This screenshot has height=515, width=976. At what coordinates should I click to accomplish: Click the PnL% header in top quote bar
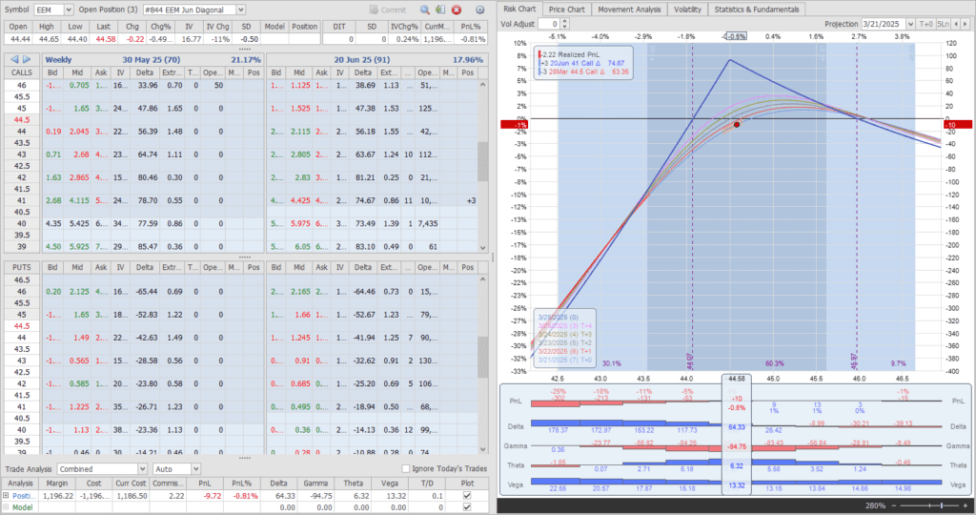471,27
